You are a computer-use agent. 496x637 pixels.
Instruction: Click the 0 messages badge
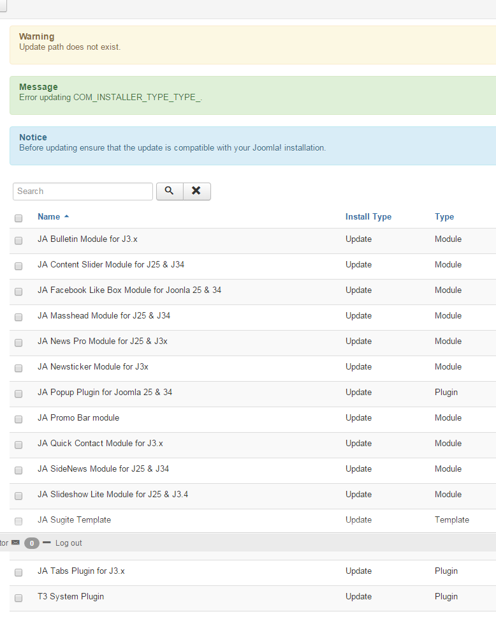[32, 543]
